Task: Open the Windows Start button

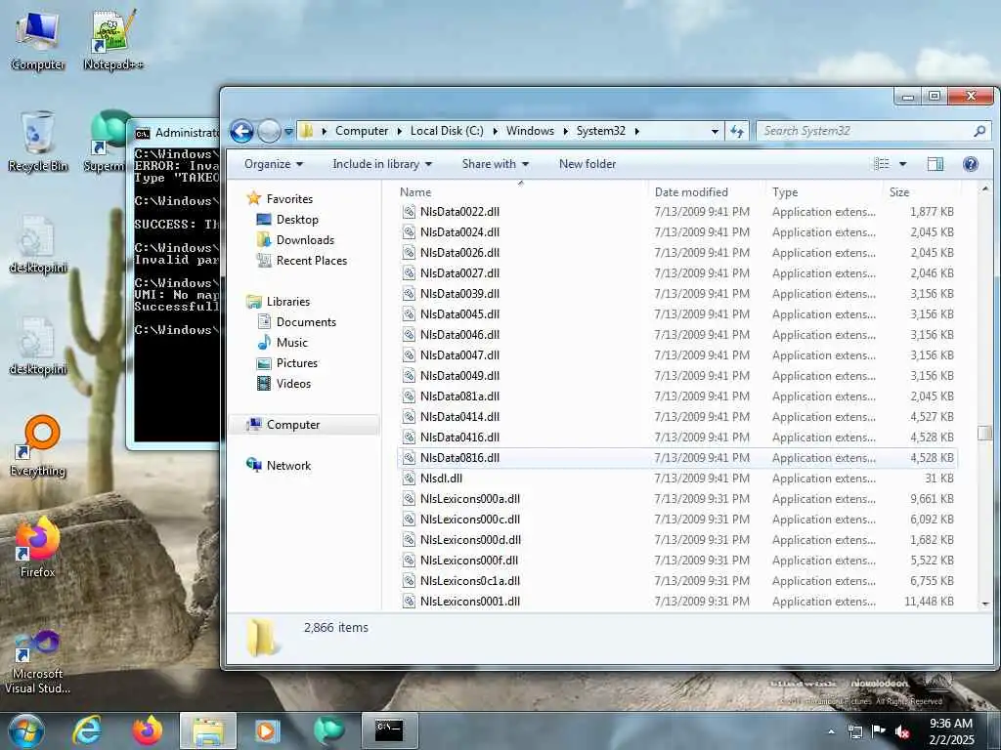Action: pyautogui.click(x=25, y=730)
